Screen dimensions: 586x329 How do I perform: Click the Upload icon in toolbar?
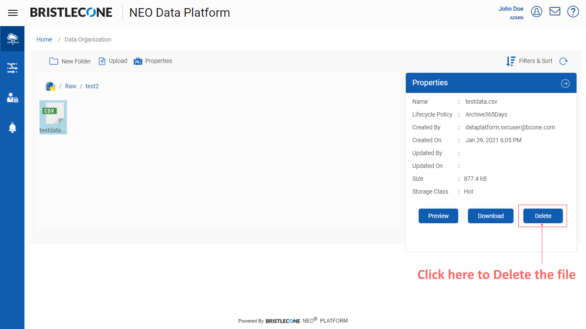point(102,61)
